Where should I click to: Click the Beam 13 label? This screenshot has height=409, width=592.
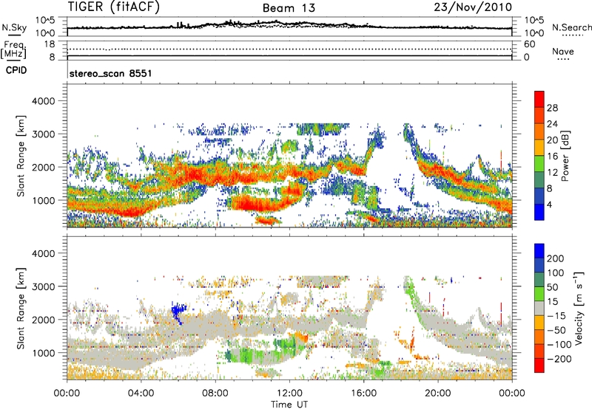(289, 8)
